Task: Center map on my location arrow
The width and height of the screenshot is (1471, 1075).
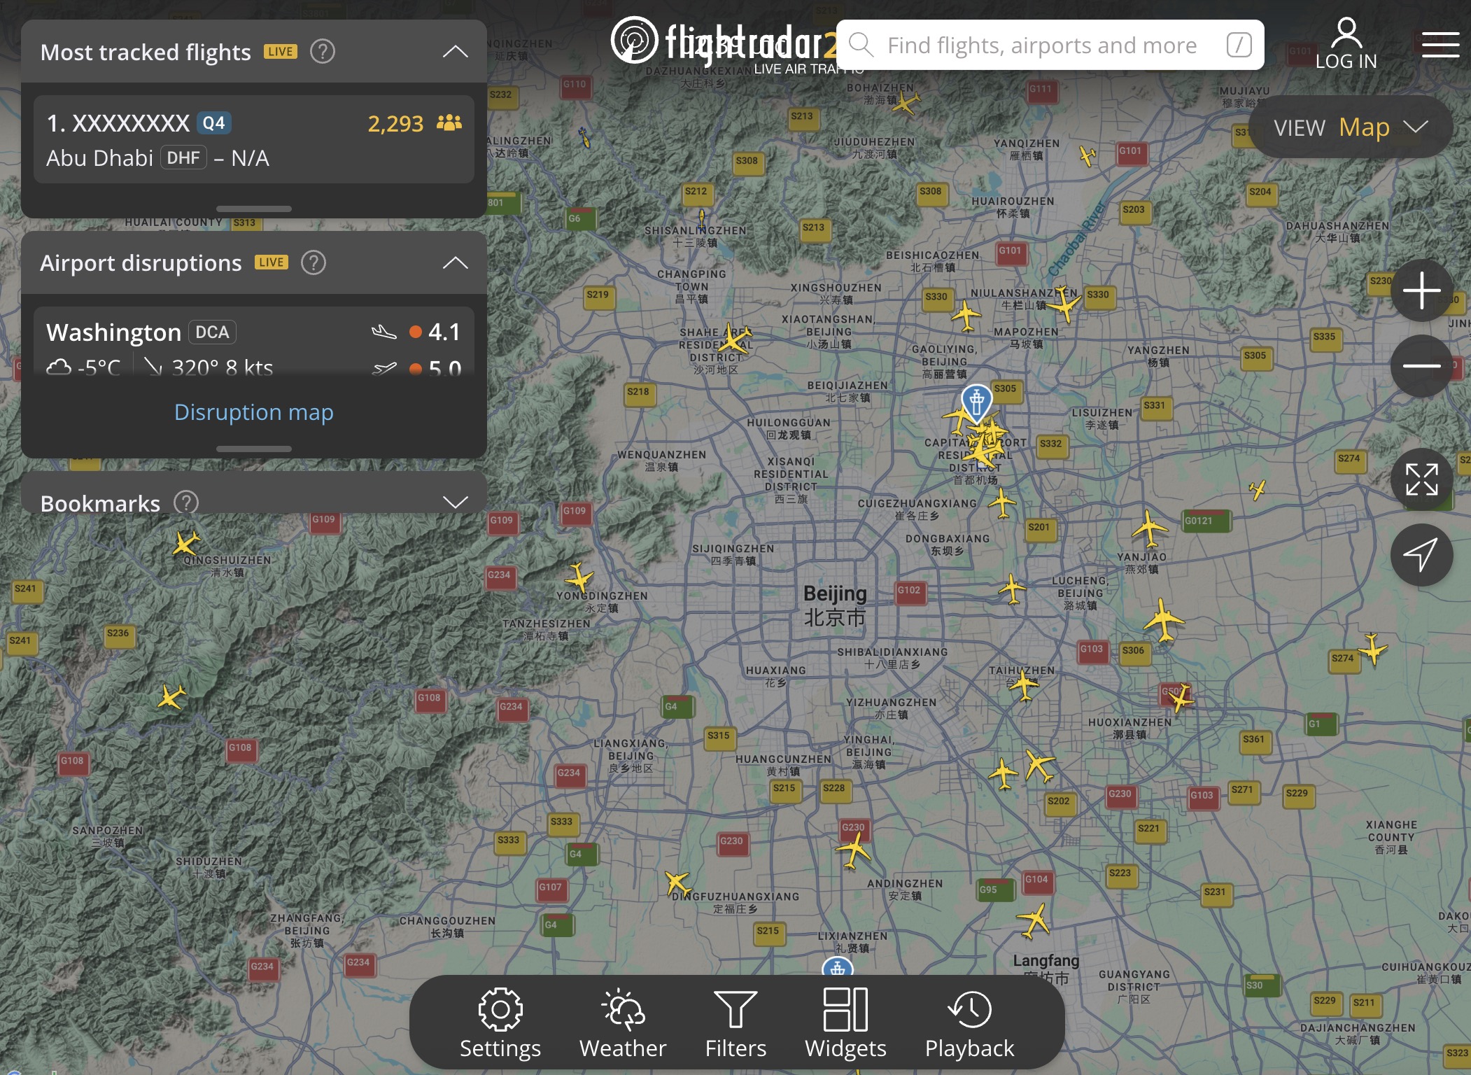Action: (x=1421, y=555)
